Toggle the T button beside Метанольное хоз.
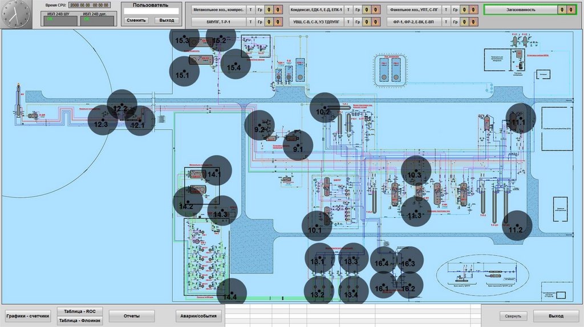 tap(250, 10)
